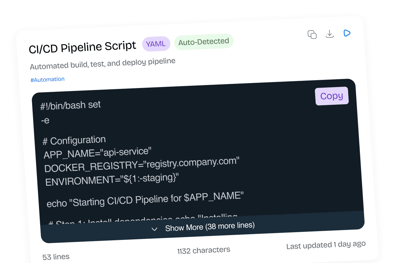394x263 pixels.
Task: Click the 1132 characters counter
Action: click(204, 250)
